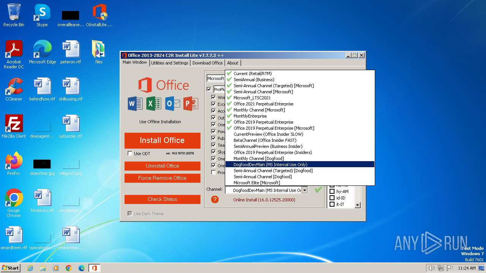This screenshot has width=486, height=273.
Task: Choose Semi-Annual Channel [Dogfood] option
Action: [x=300, y=177]
